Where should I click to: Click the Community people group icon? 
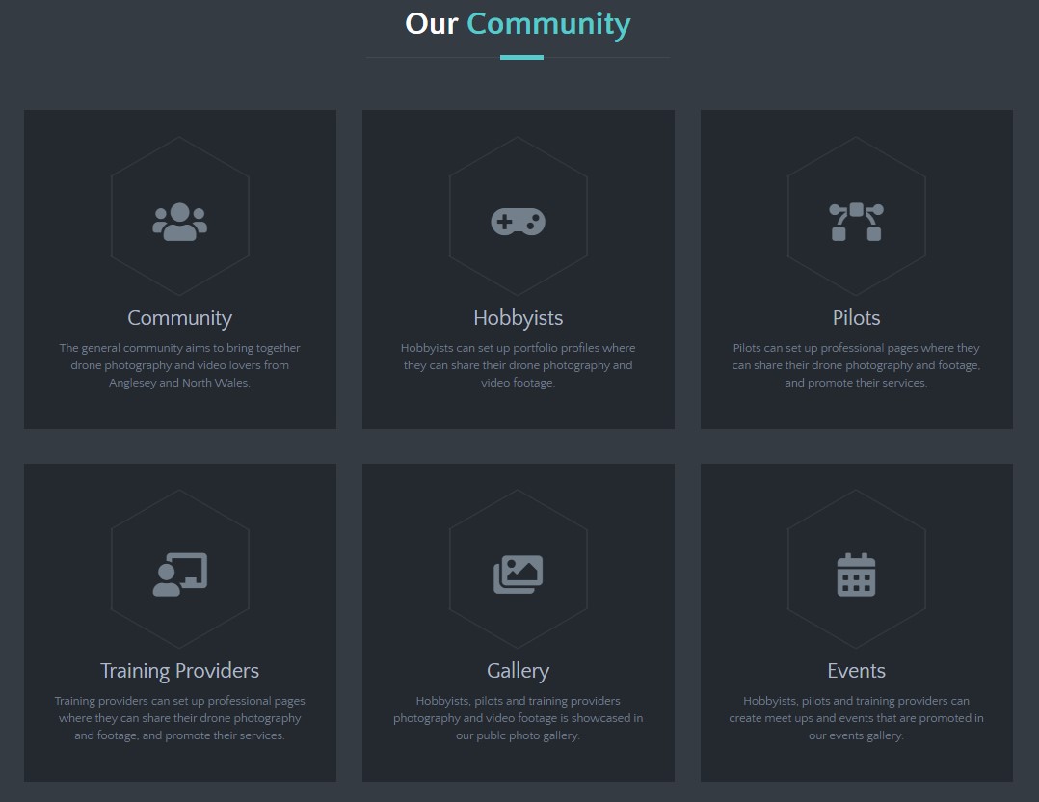[x=179, y=222]
